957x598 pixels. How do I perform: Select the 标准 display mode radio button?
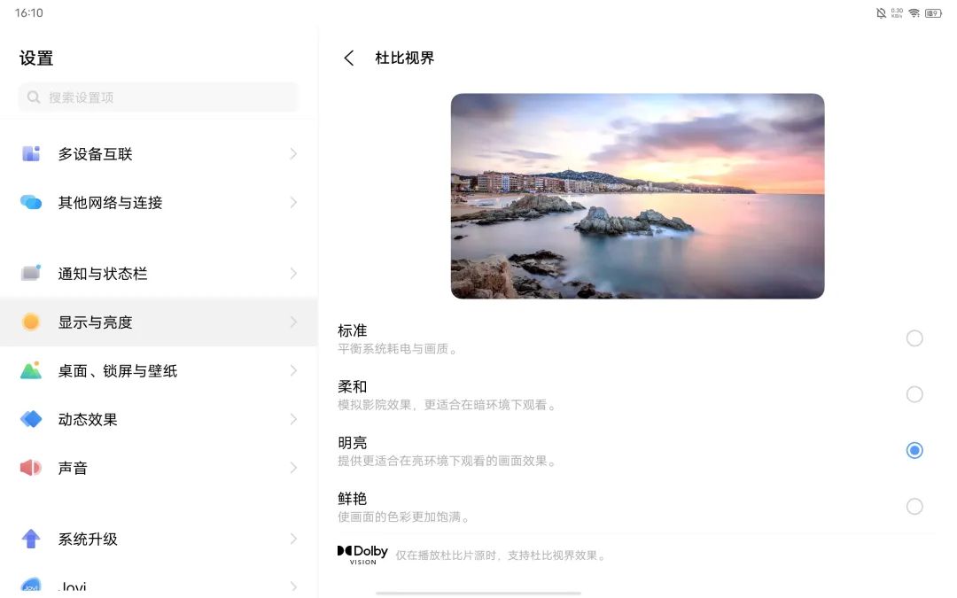pos(914,338)
